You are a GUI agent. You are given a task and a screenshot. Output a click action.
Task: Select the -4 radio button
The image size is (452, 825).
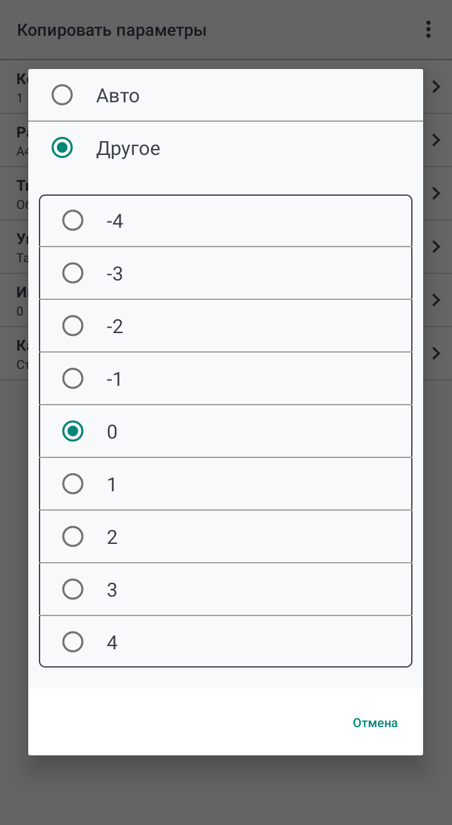73,221
